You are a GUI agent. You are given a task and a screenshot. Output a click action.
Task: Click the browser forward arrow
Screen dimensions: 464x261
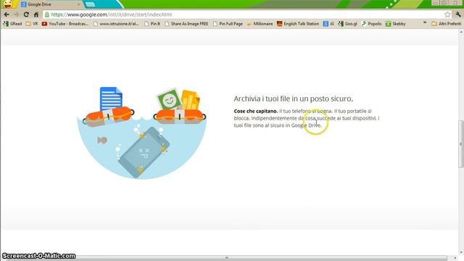pyautogui.click(x=16, y=14)
